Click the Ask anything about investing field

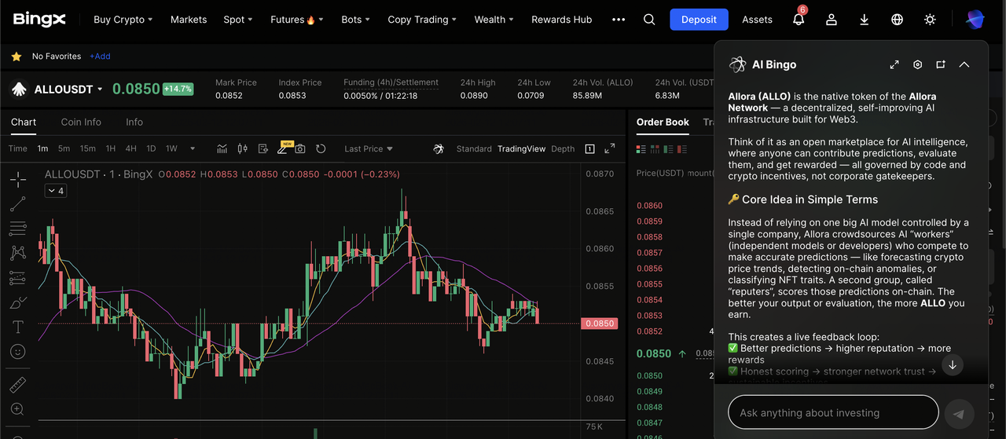click(x=833, y=412)
